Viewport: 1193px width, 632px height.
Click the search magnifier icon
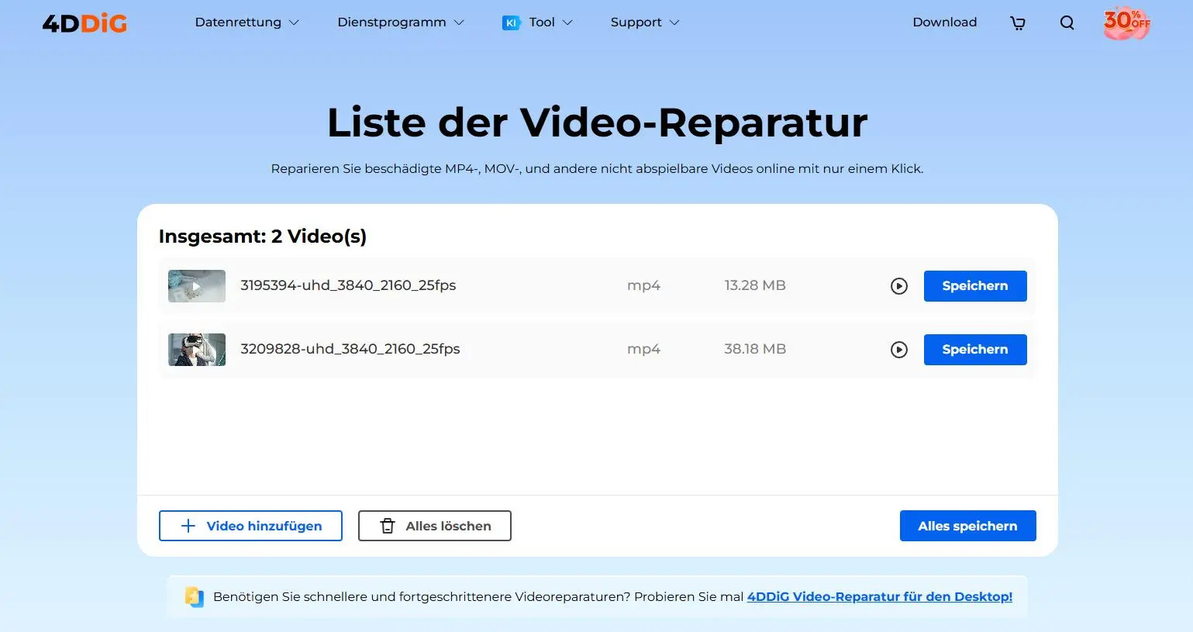point(1067,23)
